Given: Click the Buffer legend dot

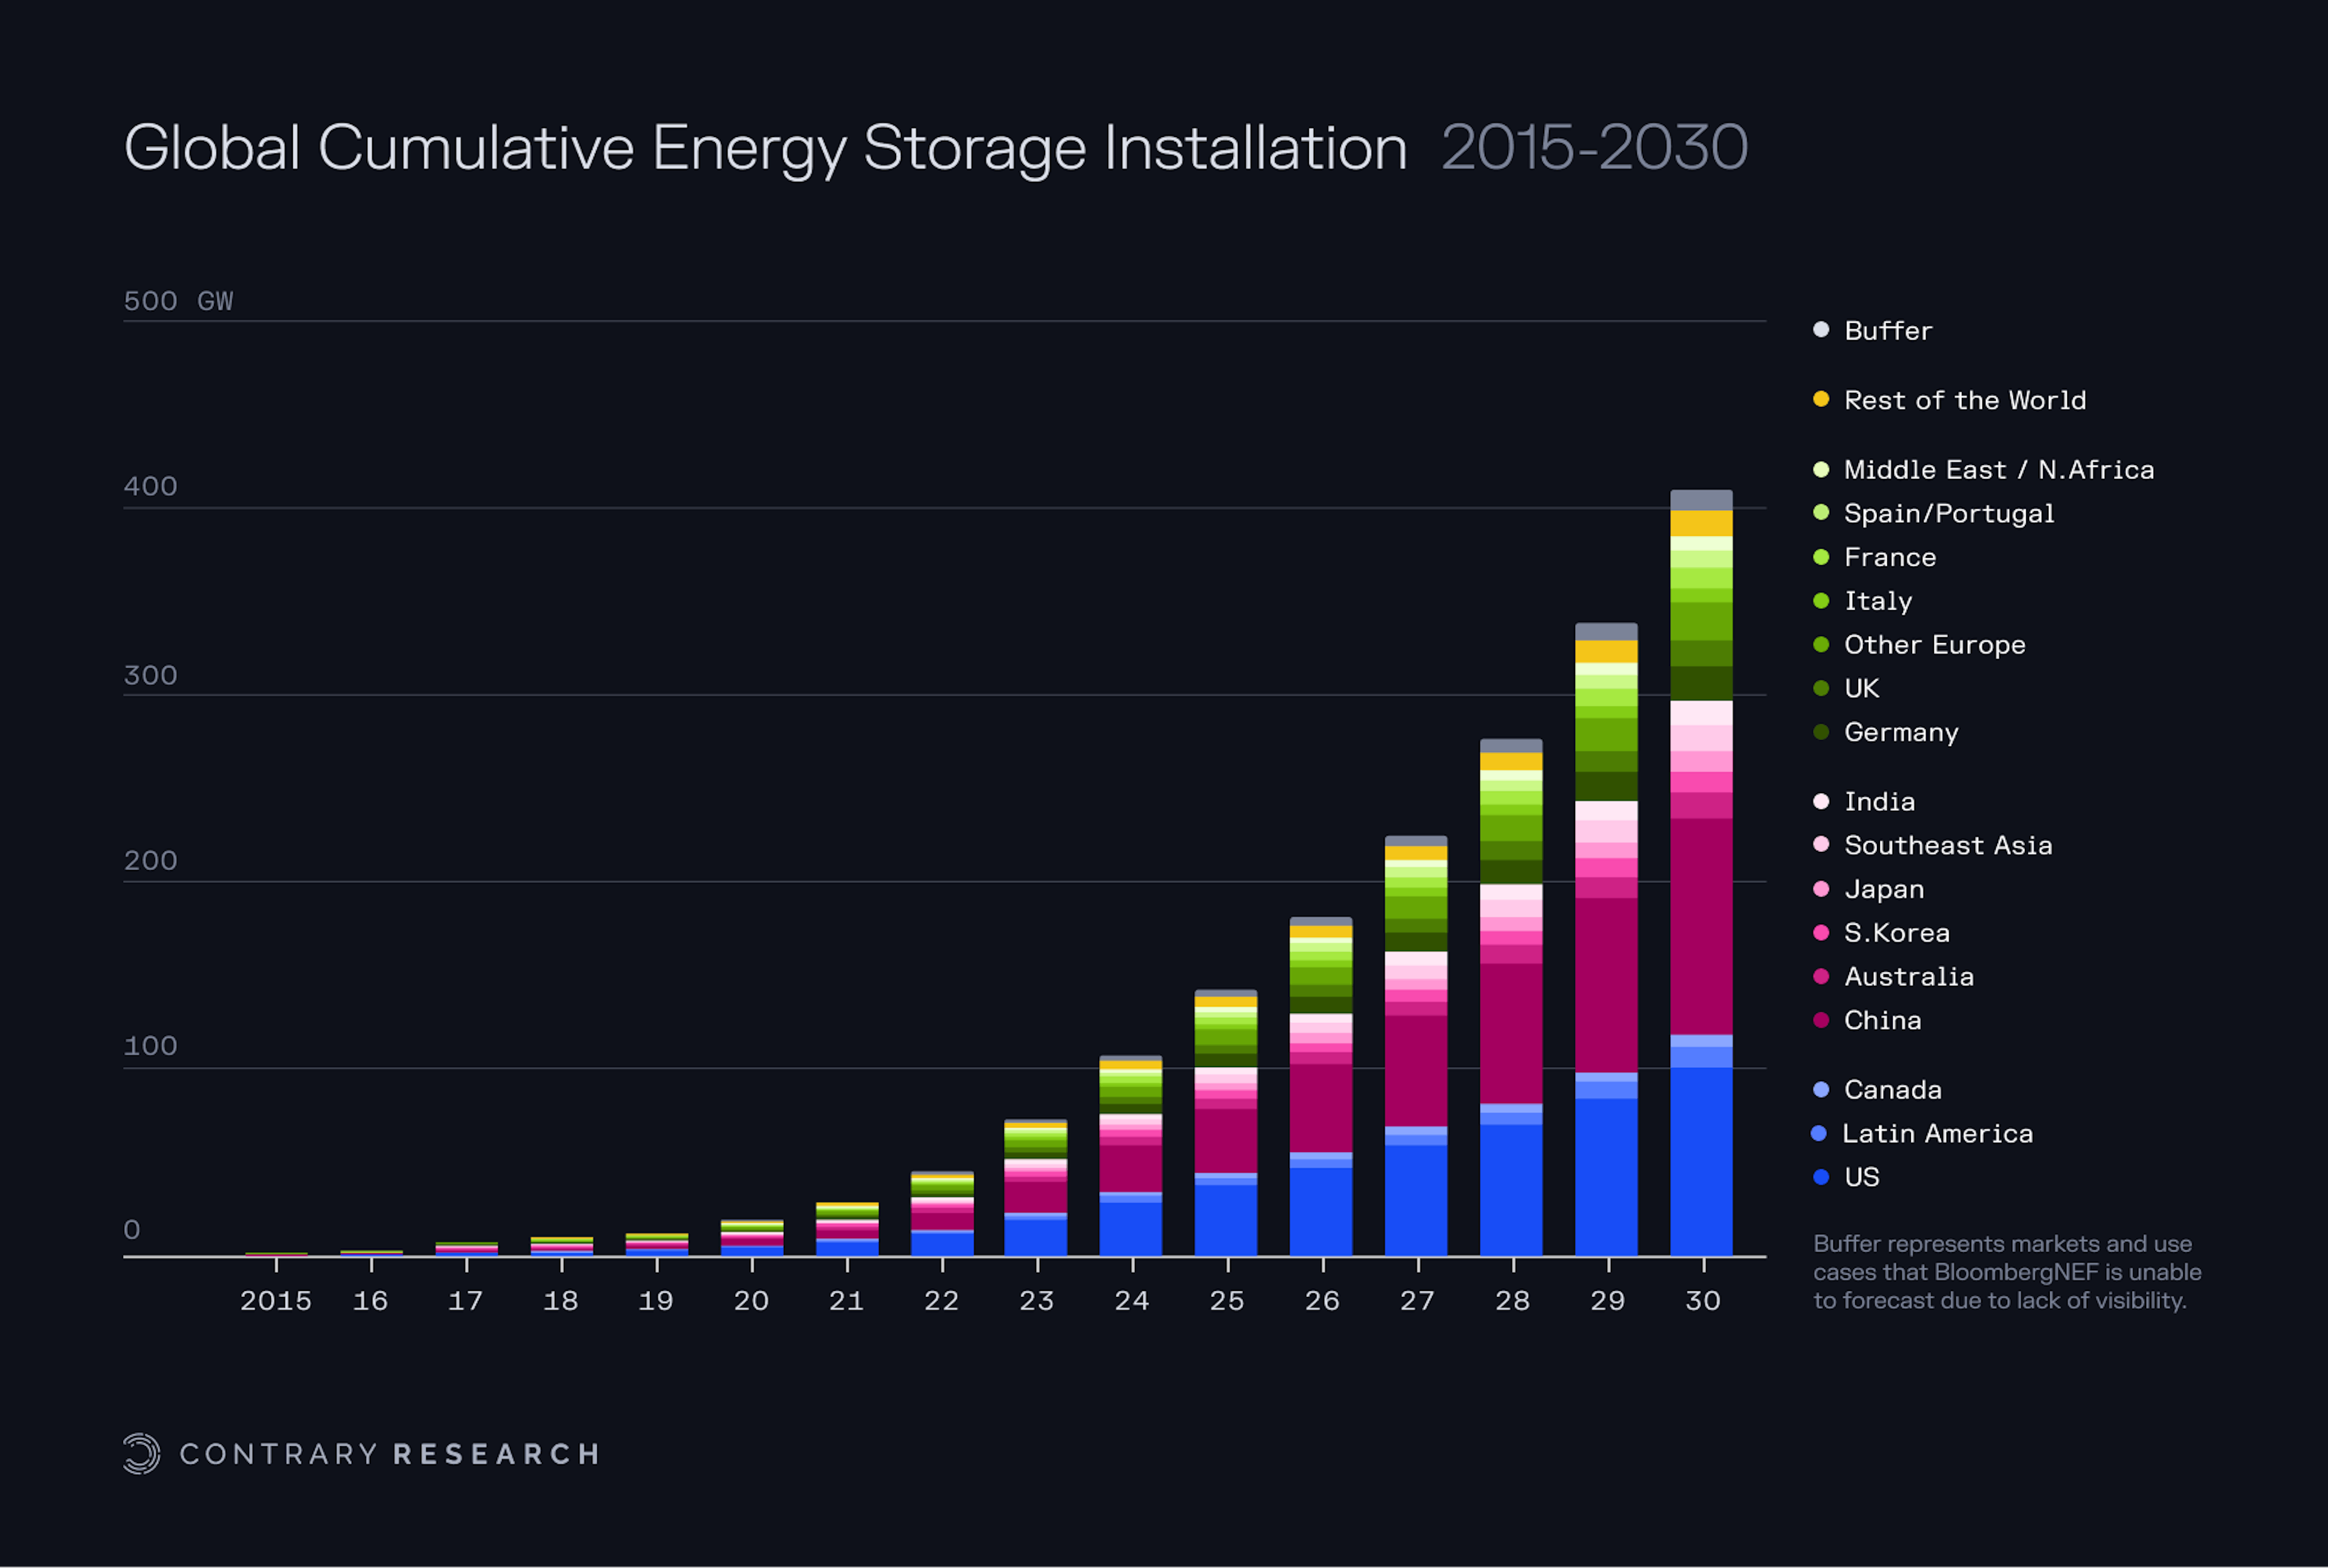Looking at the screenshot, I should (x=1821, y=330).
